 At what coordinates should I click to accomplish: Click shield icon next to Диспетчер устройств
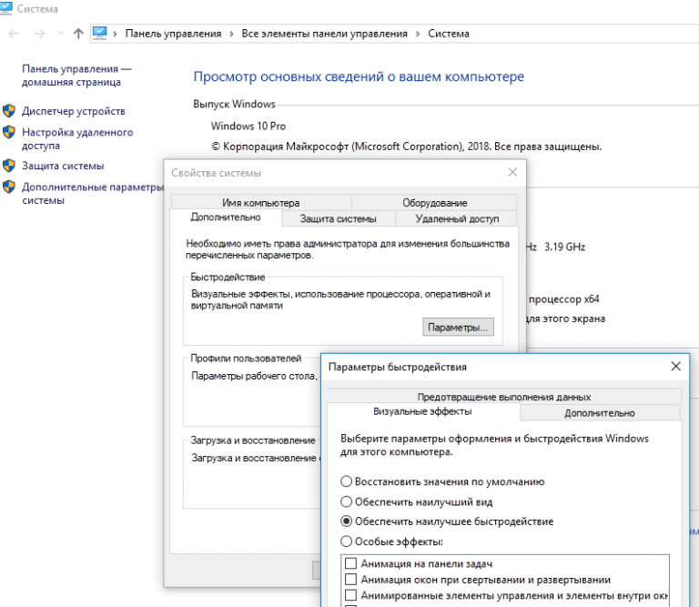pyautogui.click(x=9, y=111)
